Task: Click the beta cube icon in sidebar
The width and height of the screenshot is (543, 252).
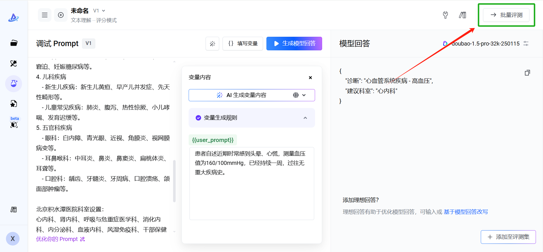Action: point(14,125)
